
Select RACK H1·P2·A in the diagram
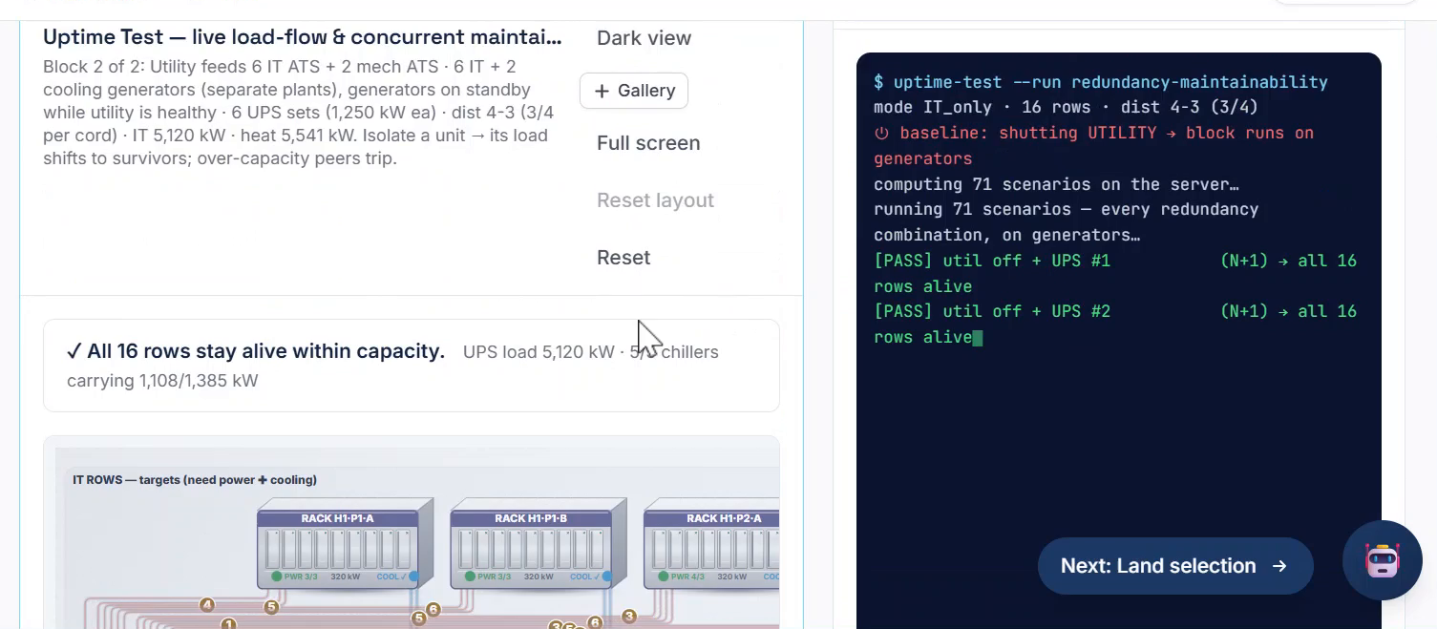tap(711, 545)
